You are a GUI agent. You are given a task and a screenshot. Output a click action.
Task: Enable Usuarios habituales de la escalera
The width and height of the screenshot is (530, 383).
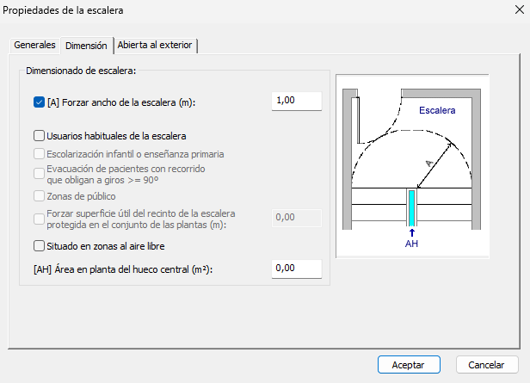coord(39,135)
